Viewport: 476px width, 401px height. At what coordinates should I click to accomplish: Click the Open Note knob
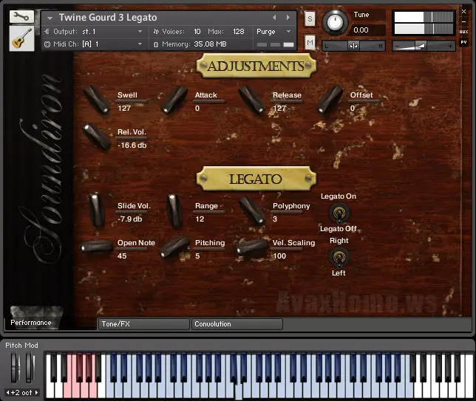pos(97,247)
